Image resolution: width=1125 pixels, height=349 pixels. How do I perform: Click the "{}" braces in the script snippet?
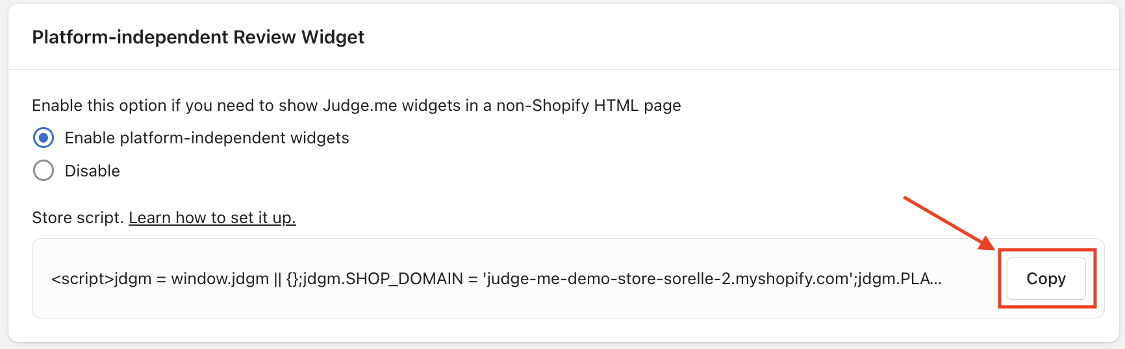tap(292, 279)
